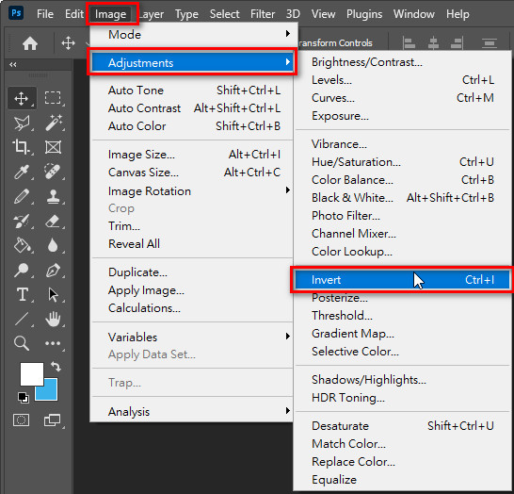Image resolution: width=514 pixels, height=494 pixels.
Task: Reset default foreground and background colors
Action: tap(24, 397)
